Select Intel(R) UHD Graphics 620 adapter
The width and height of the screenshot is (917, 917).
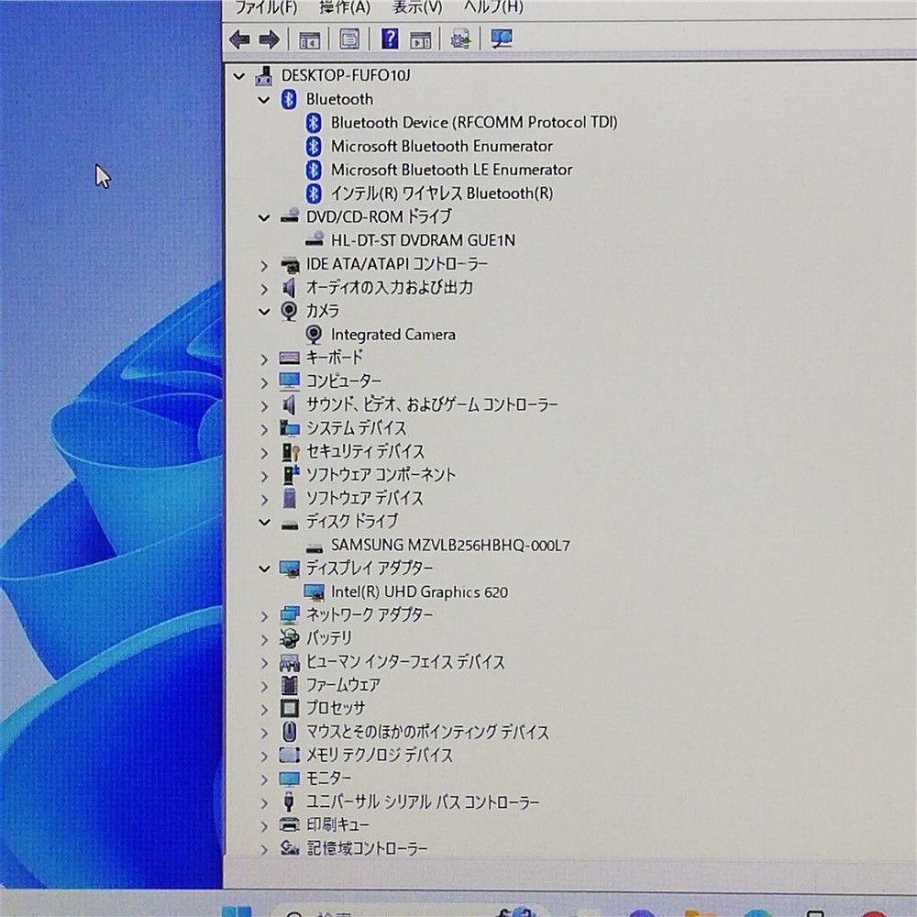click(419, 591)
